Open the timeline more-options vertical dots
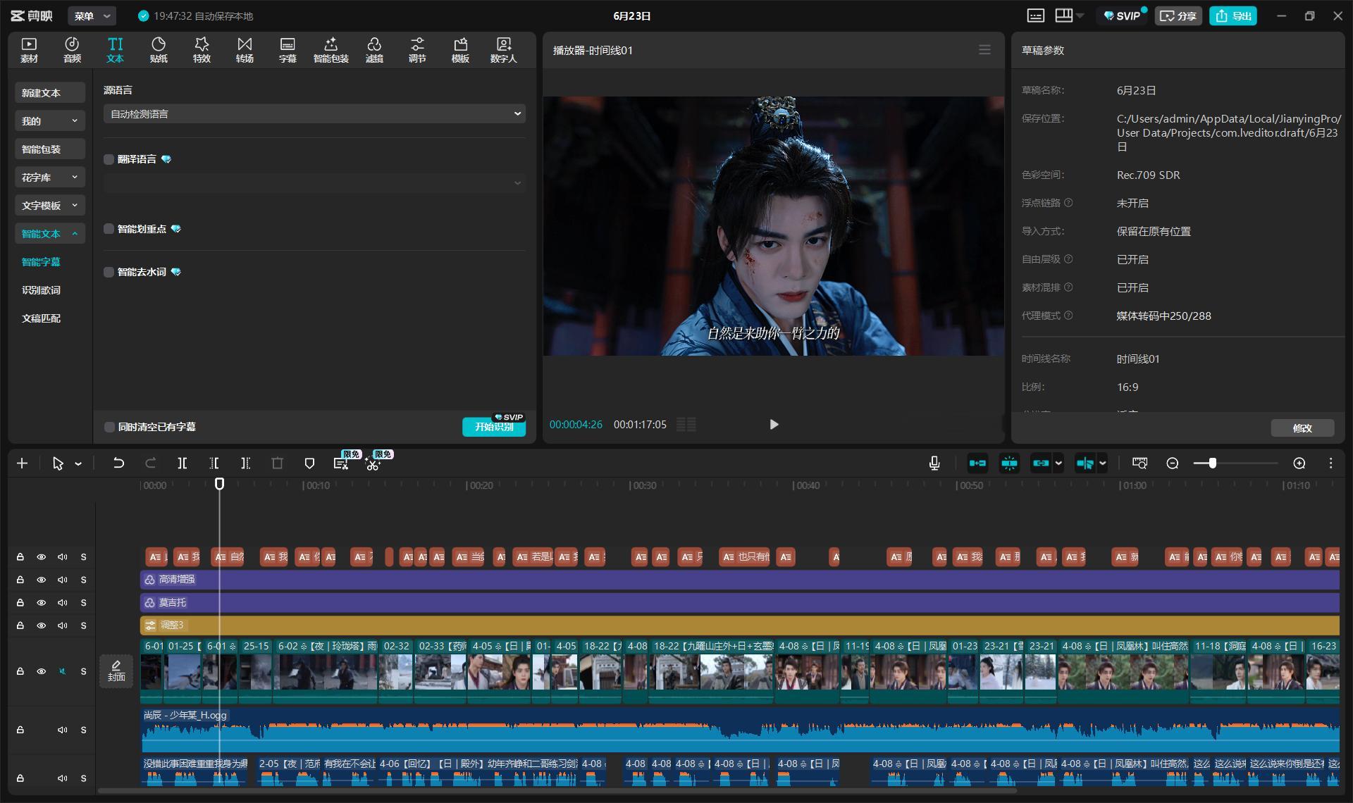 click(1330, 463)
